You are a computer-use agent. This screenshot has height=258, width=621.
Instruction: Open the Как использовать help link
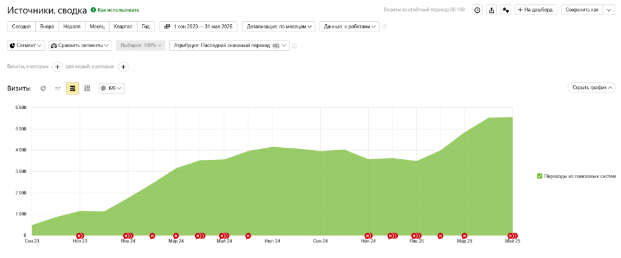[x=115, y=10]
